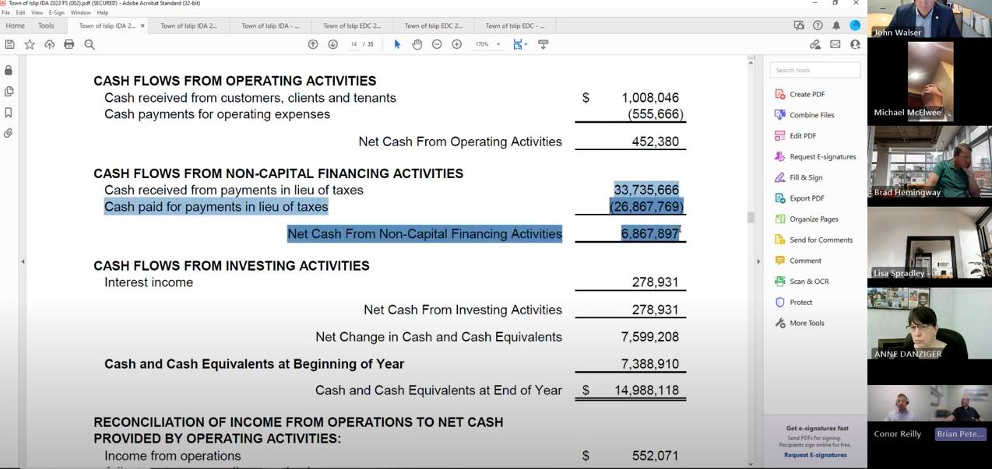Save the PDF with the floppy disk icon
992x469 pixels.
pos(10,44)
